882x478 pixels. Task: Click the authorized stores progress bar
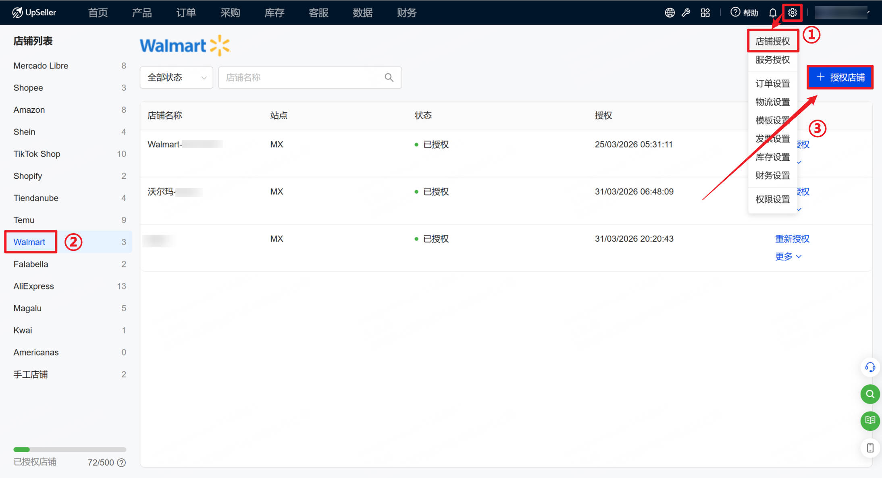point(69,449)
